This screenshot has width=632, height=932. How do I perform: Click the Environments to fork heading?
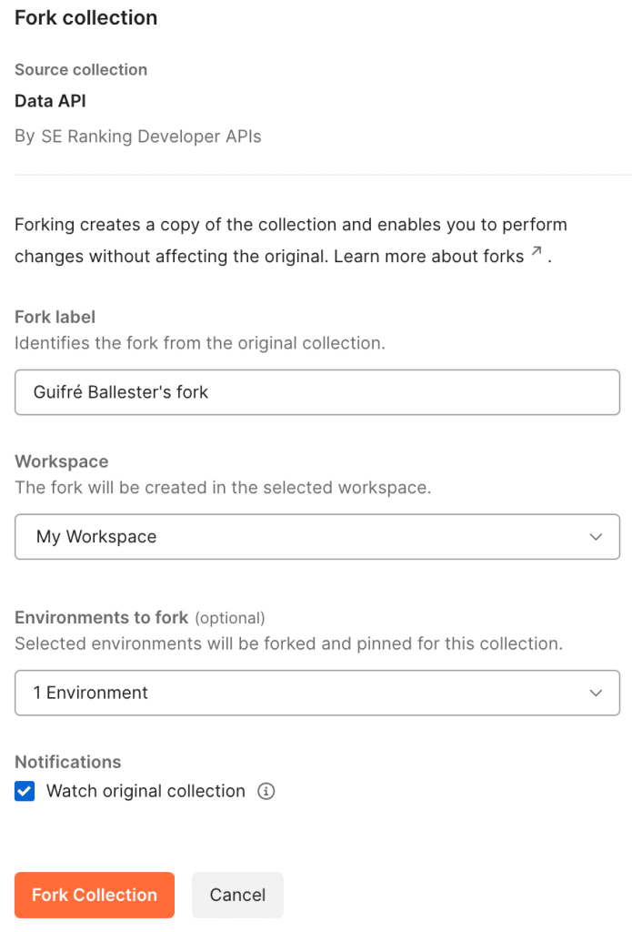click(102, 618)
